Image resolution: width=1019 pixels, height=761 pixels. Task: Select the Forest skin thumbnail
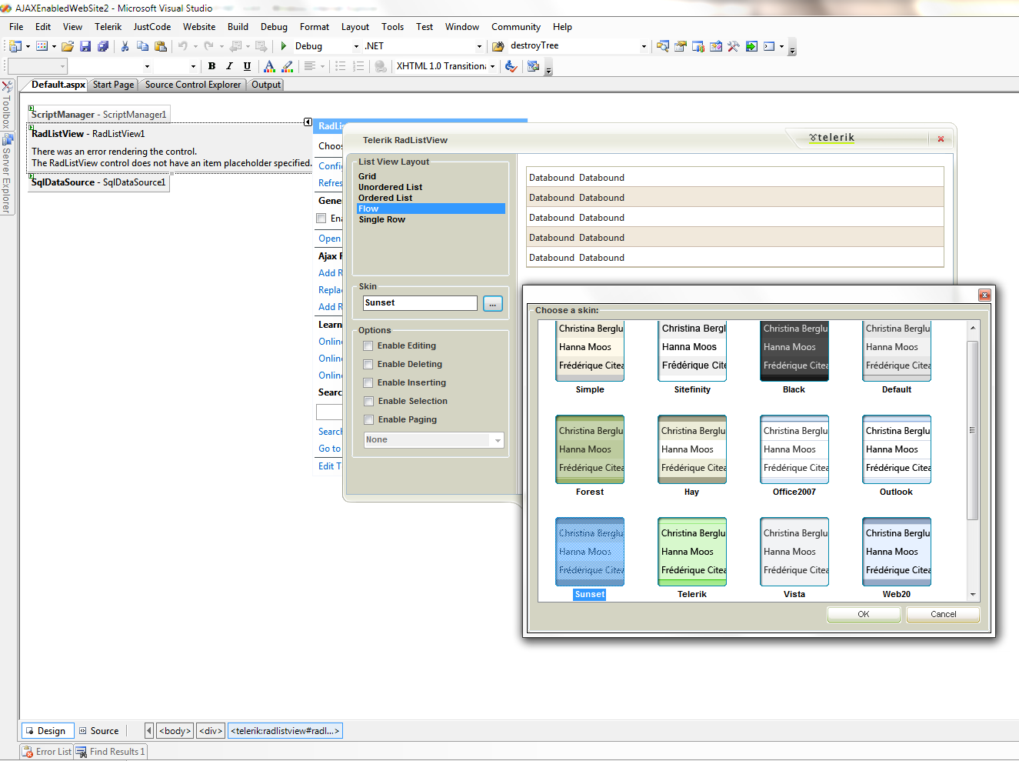[590, 449]
